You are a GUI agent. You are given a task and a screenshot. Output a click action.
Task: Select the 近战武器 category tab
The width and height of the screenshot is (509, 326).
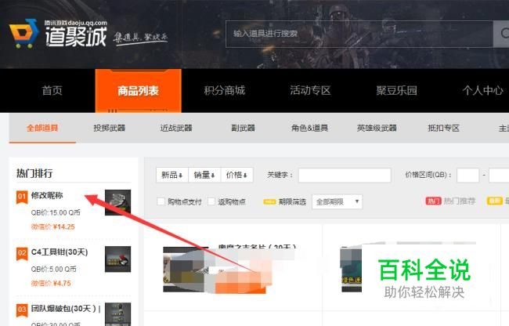point(176,128)
